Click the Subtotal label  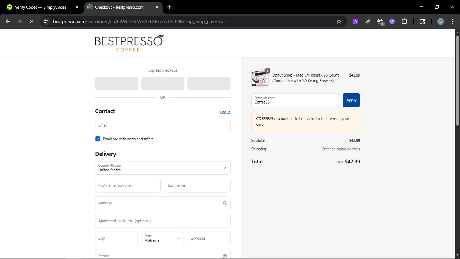[258, 140]
